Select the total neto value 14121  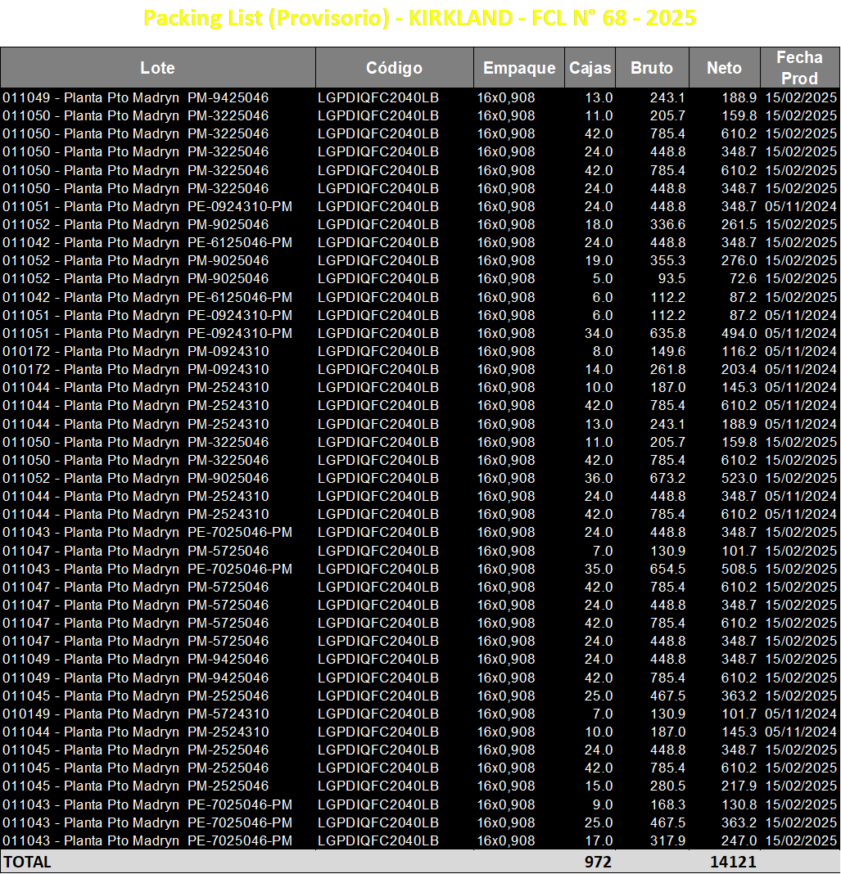pos(733,862)
